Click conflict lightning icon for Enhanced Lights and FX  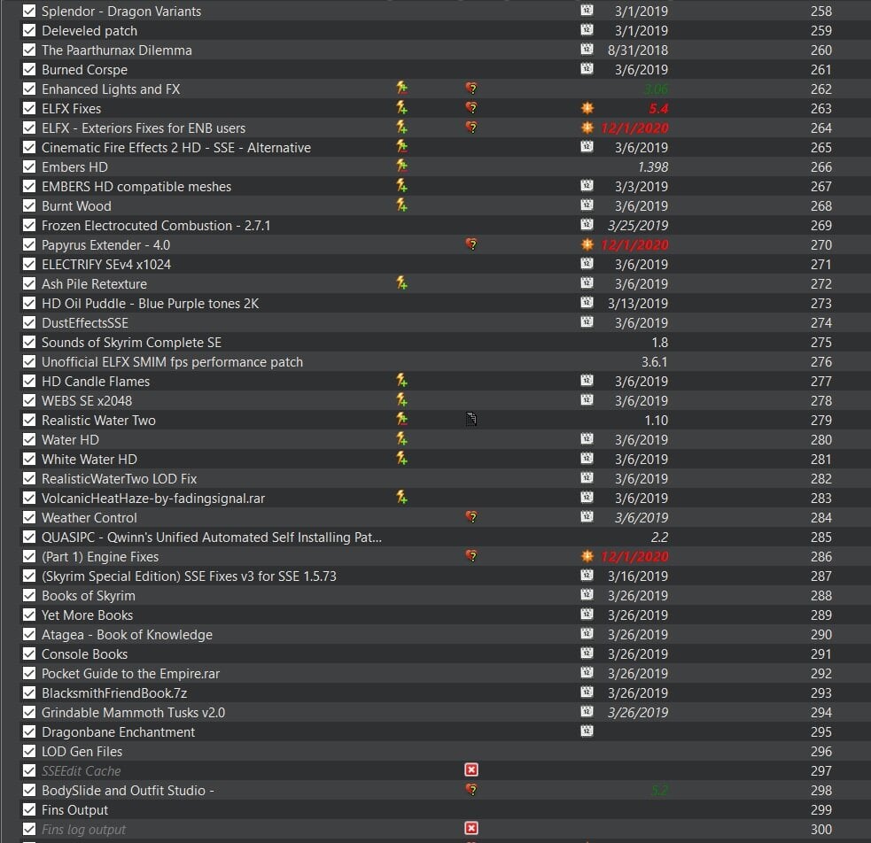click(x=401, y=89)
